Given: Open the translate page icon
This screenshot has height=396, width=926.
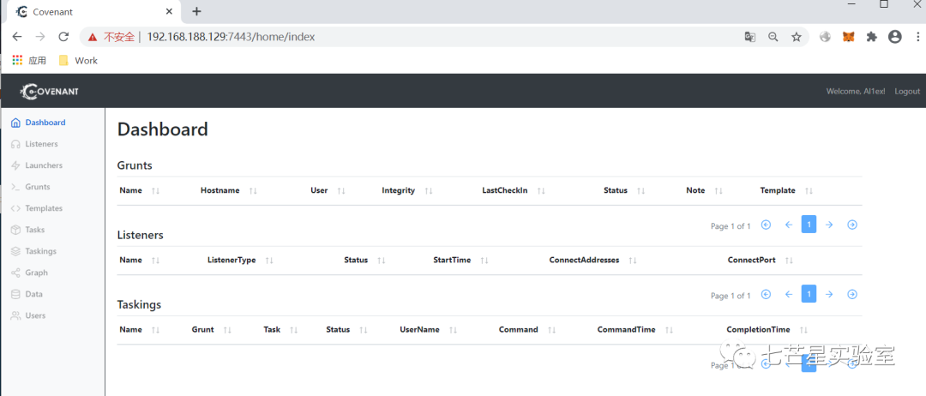Looking at the screenshot, I should point(750,37).
